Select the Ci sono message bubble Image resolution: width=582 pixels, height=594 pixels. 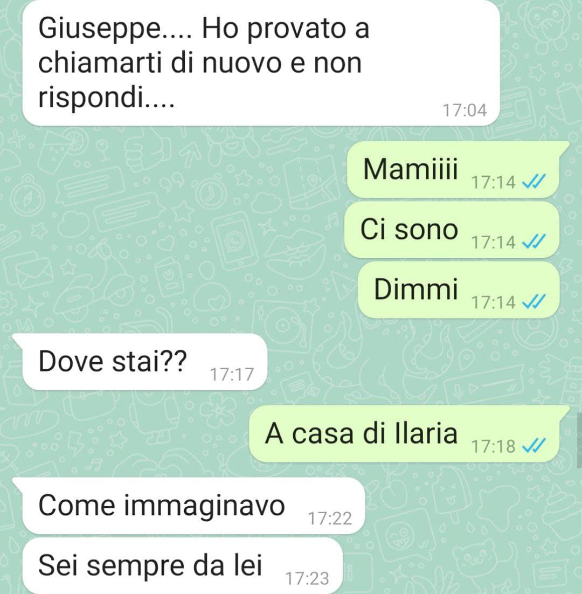pyautogui.click(x=452, y=230)
